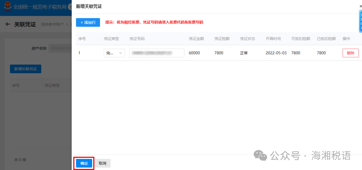Image resolution: width=362 pixels, height=170 pixels.
Task: Click the 凭证金额 column header
Action: tap(196, 39)
